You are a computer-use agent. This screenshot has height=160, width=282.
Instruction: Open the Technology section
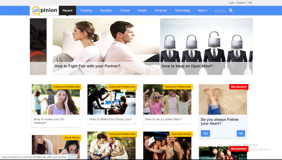pos(182,10)
